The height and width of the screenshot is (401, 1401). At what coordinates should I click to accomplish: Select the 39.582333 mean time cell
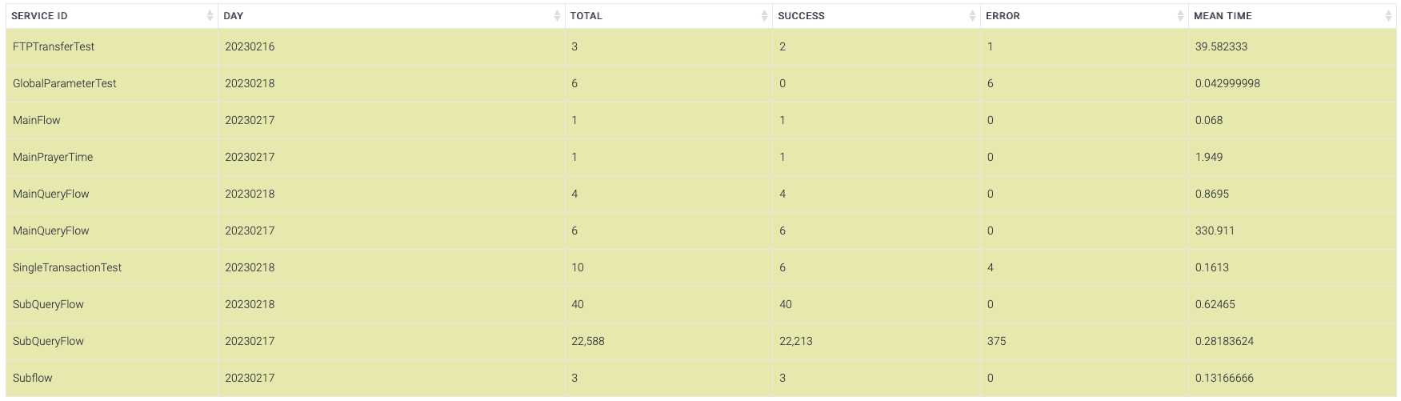[x=1221, y=46]
